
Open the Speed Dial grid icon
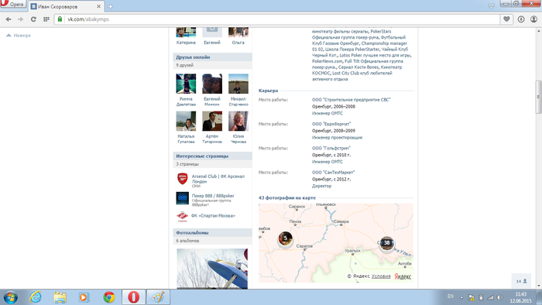pos(46,19)
